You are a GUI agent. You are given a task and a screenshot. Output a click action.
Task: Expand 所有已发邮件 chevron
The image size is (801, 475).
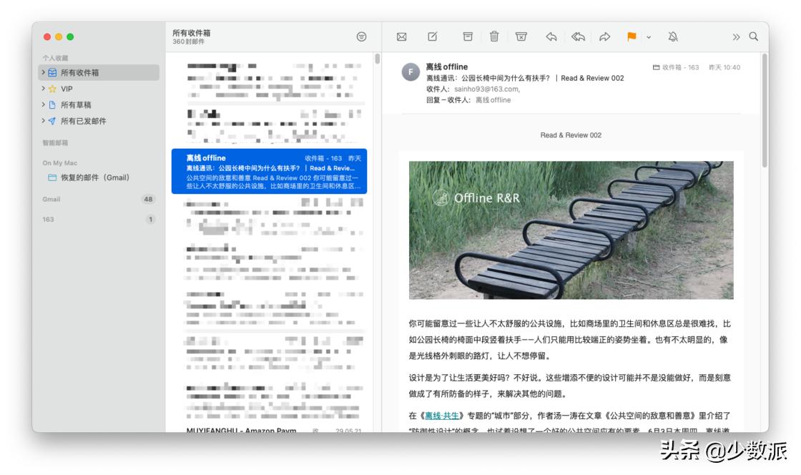pyautogui.click(x=43, y=121)
